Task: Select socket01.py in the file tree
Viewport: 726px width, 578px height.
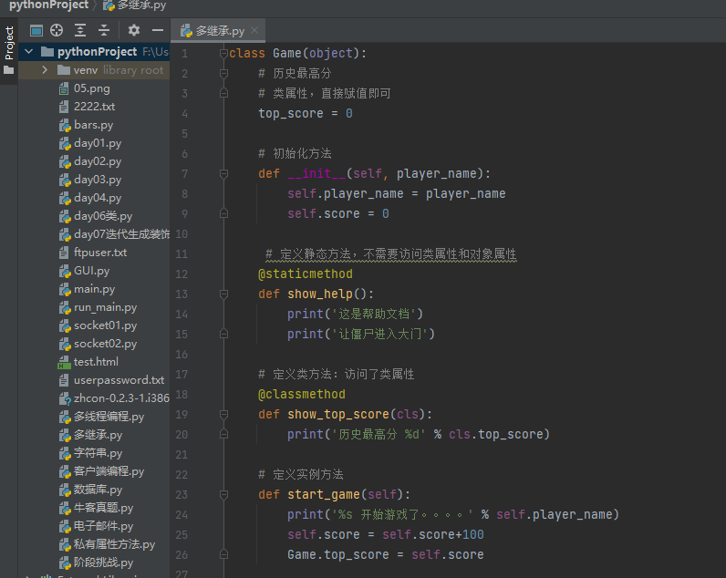Action: (105, 325)
